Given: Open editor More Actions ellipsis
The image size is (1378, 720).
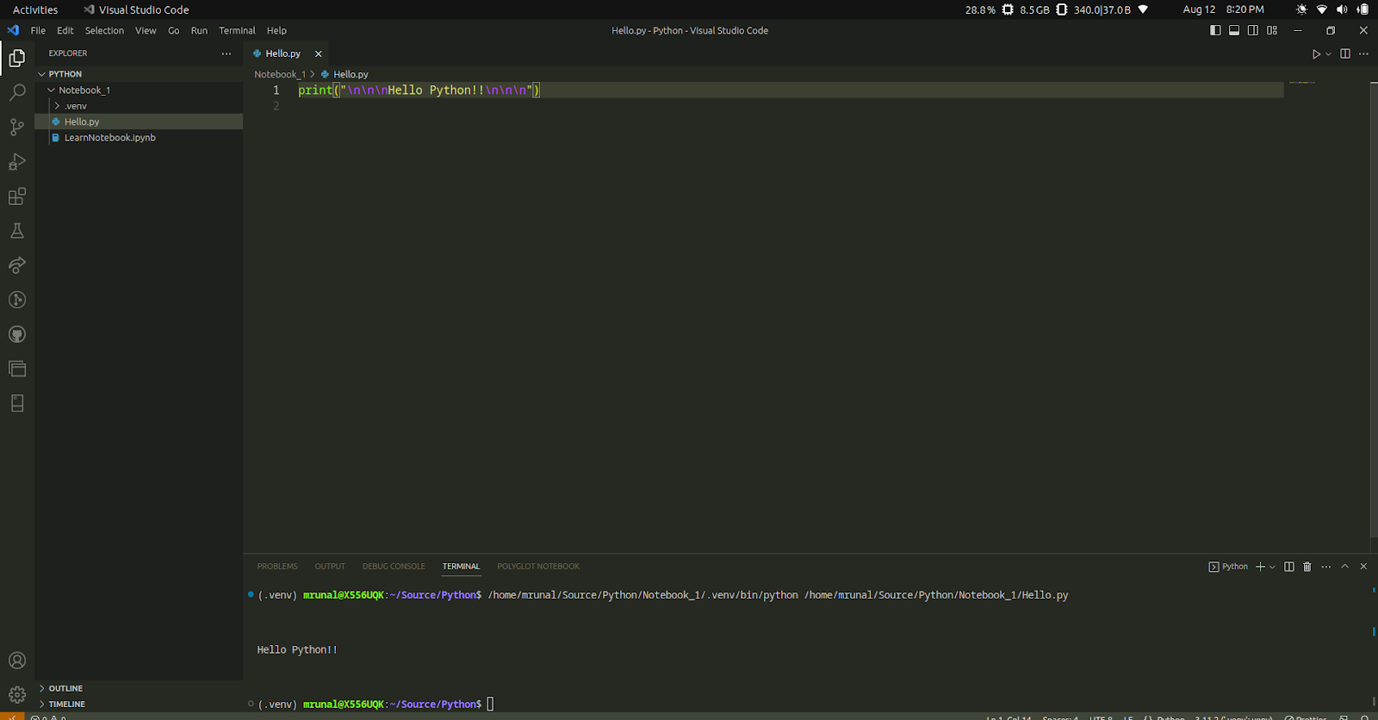Looking at the screenshot, I should coord(1363,53).
